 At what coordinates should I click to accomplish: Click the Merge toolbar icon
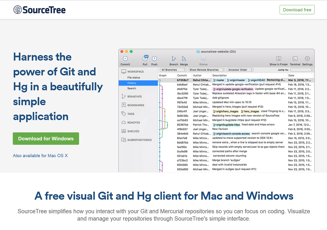point(184,59)
